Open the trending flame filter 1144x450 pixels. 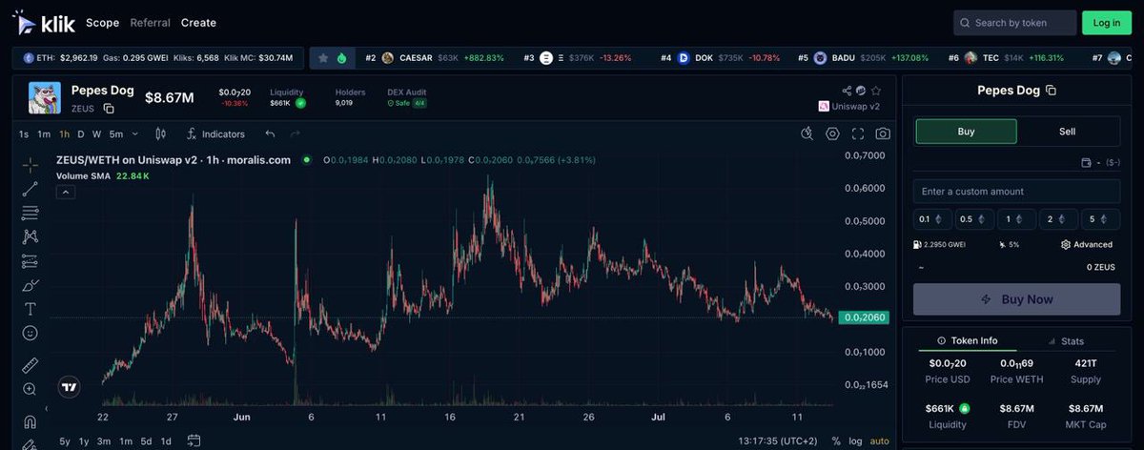click(x=341, y=58)
